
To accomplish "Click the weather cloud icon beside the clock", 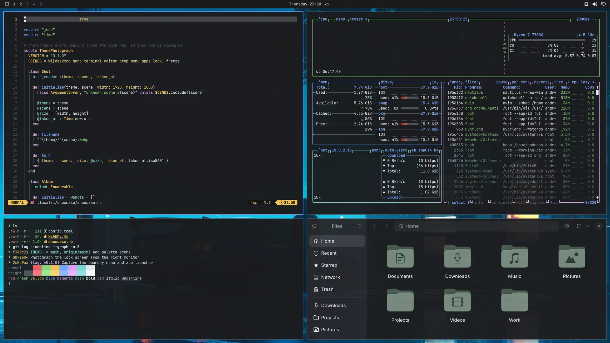I will [x=327, y=4].
